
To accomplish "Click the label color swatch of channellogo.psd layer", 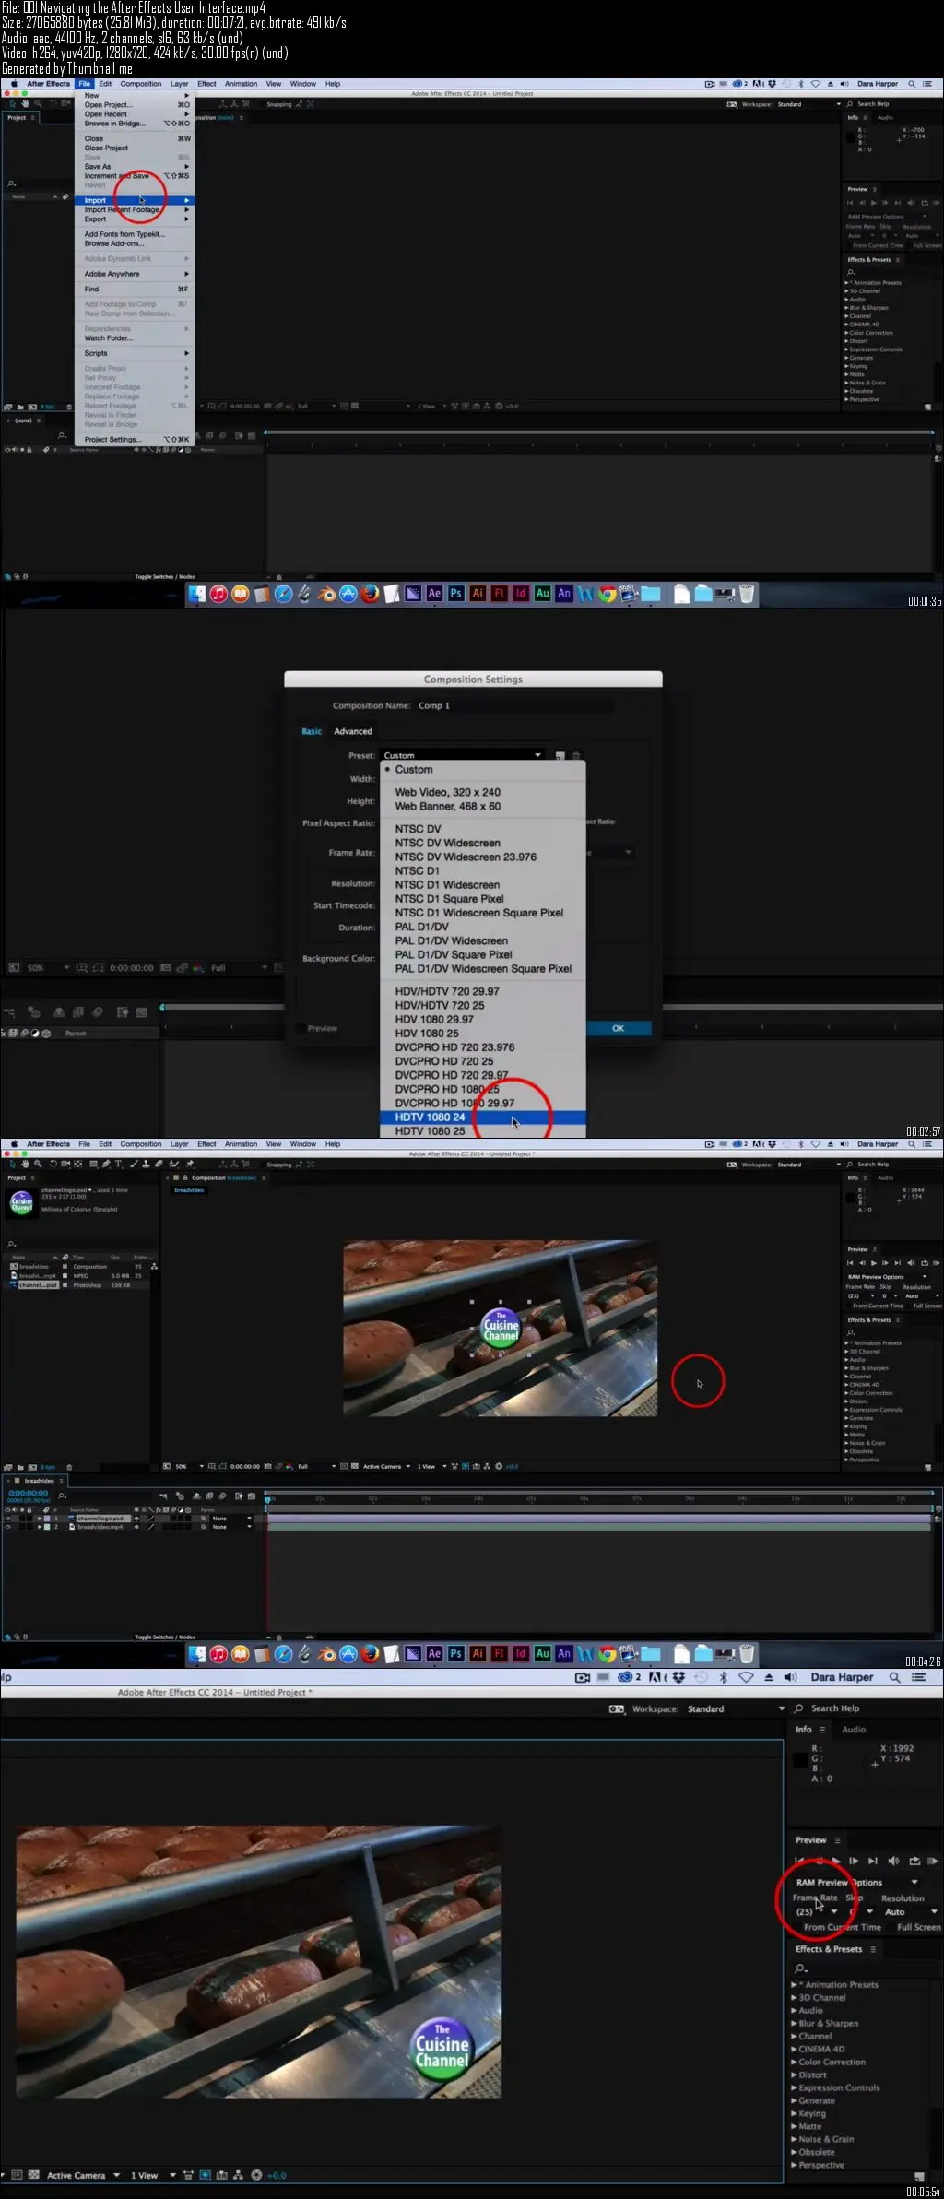I will [47, 1518].
